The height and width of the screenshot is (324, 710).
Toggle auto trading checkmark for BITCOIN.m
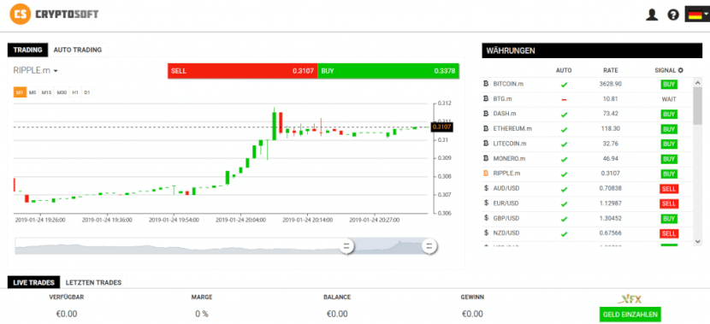click(x=564, y=85)
